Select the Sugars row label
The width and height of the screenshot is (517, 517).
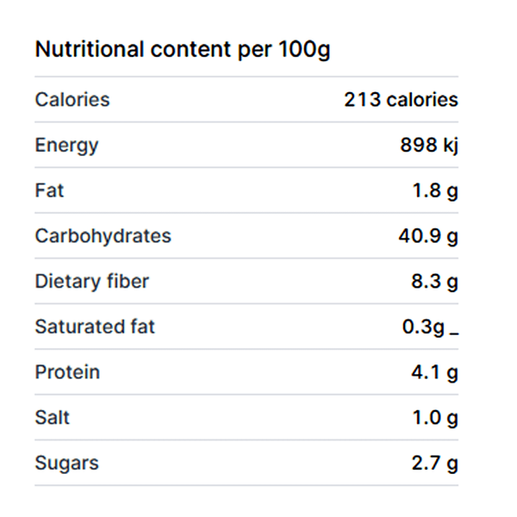[66, 464]
